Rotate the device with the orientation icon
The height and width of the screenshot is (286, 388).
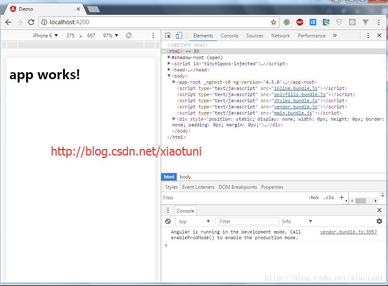click(x=129, y=35)
